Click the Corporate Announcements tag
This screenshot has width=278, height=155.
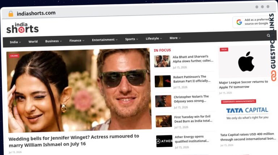point(239,102)
